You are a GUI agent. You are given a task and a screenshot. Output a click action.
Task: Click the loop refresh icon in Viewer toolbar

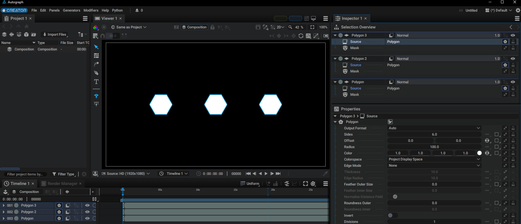tap(301, 36)
